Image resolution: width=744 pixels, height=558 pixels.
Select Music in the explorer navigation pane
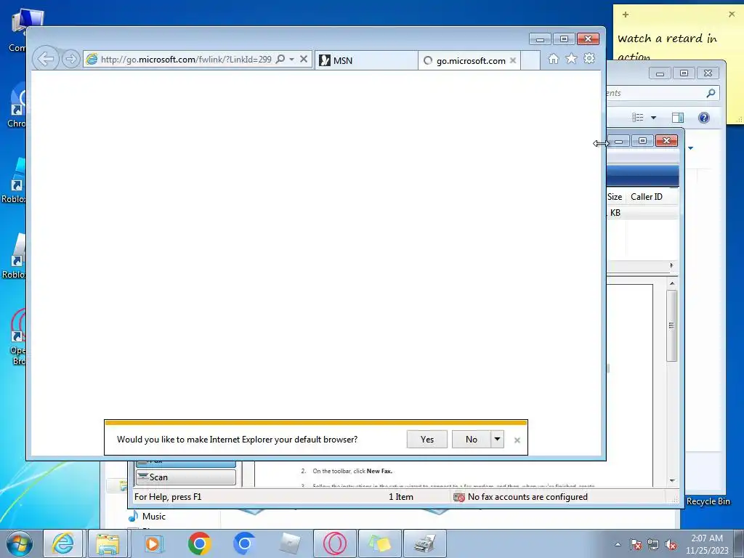point(154,517)
